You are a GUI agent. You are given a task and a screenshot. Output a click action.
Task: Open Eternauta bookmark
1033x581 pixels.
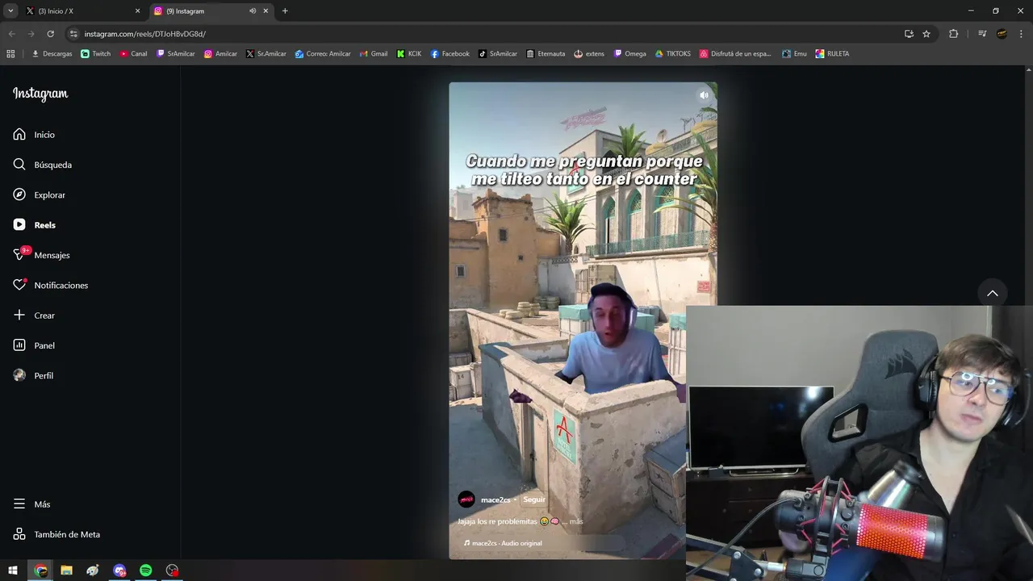point(546,54)
